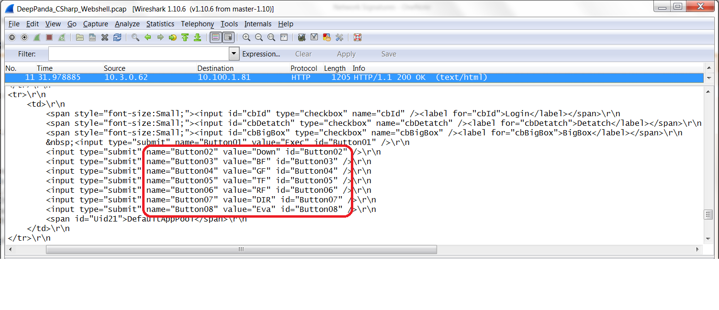Save the current display filter
719x310 pixels.
[x=389, y=54]
